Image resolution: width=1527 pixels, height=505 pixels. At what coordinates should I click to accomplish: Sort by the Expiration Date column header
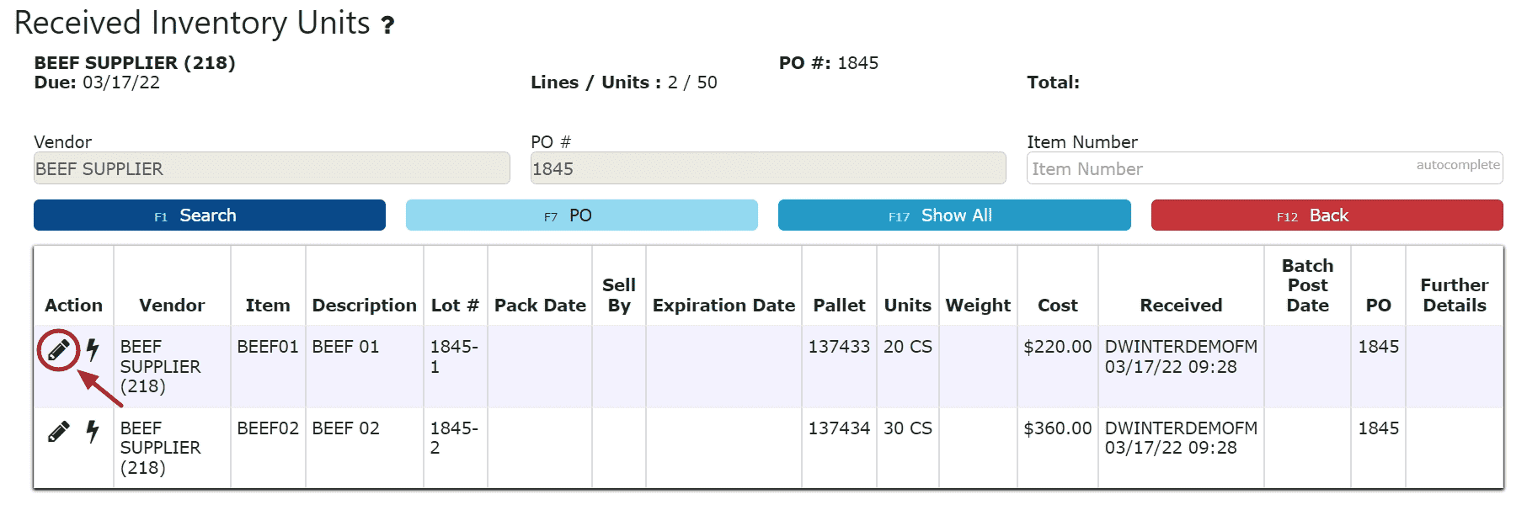pos(723,306)
